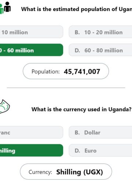Viewport: 132px width, 184px height.
Task: Click the estimated population question text
Action: (77, 9)
